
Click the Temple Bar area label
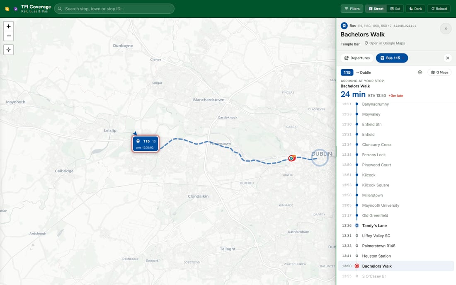pyautogui.click(x=350, y=44)
